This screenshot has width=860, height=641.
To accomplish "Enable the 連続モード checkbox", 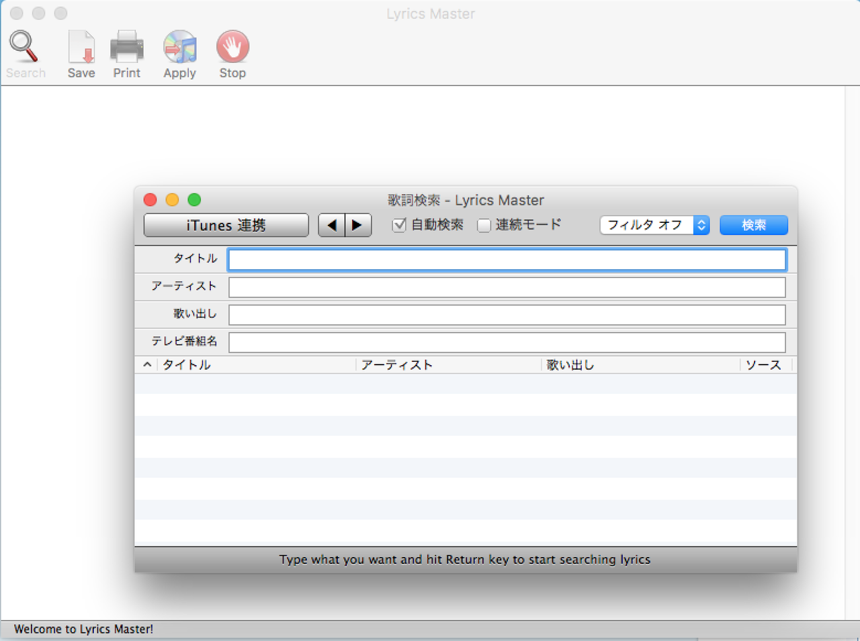I will [x=484, y=226].
